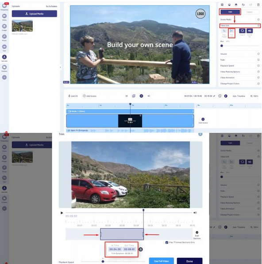Expand the Scene Media section
The height and width of the screenshot is (264, 262).
240,19
